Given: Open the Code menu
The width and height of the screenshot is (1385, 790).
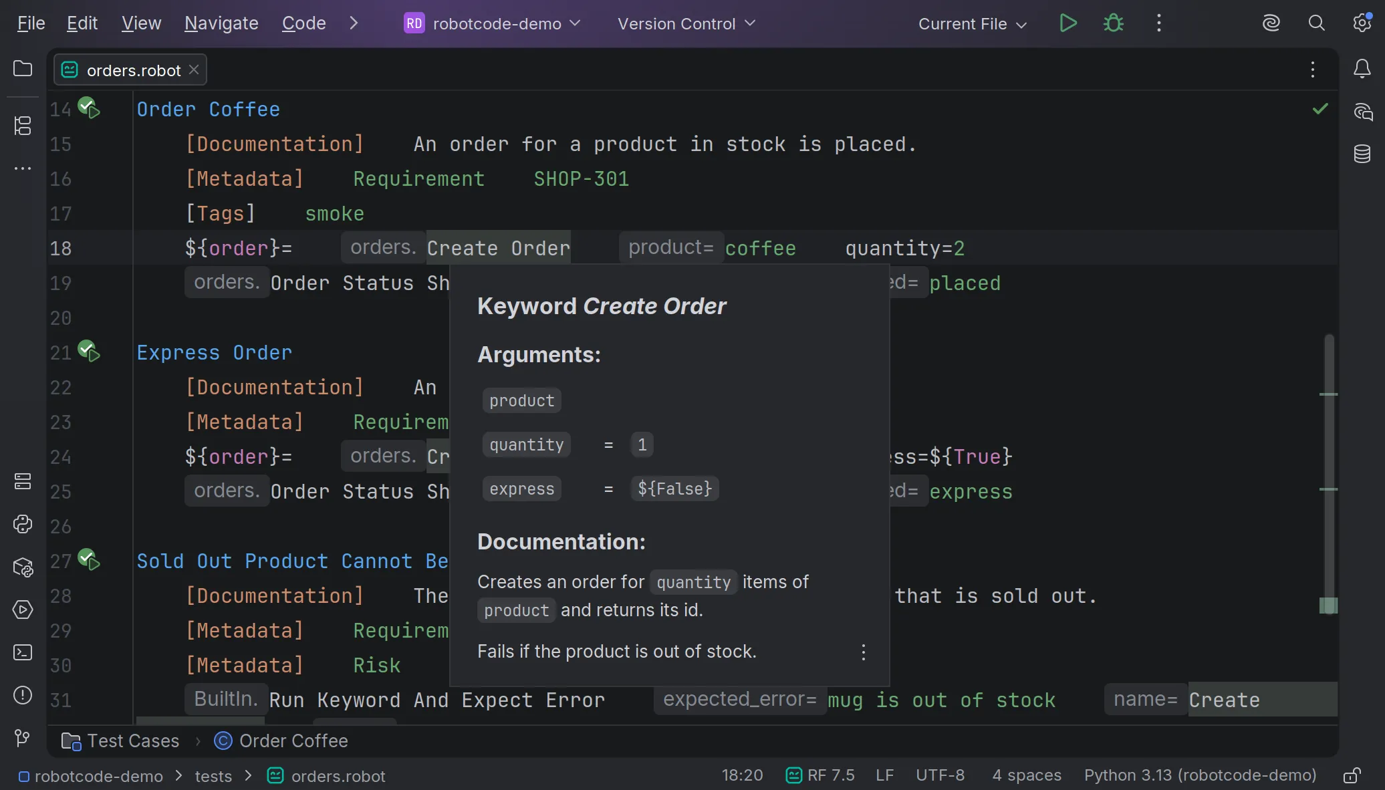Looking at the screenshot, I should (303, 23).
